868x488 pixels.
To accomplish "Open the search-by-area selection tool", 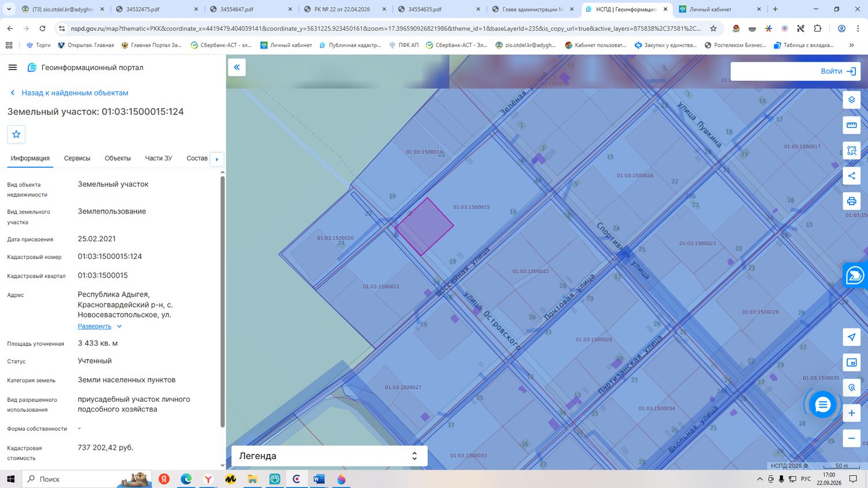I will click(x=851, y=150).
